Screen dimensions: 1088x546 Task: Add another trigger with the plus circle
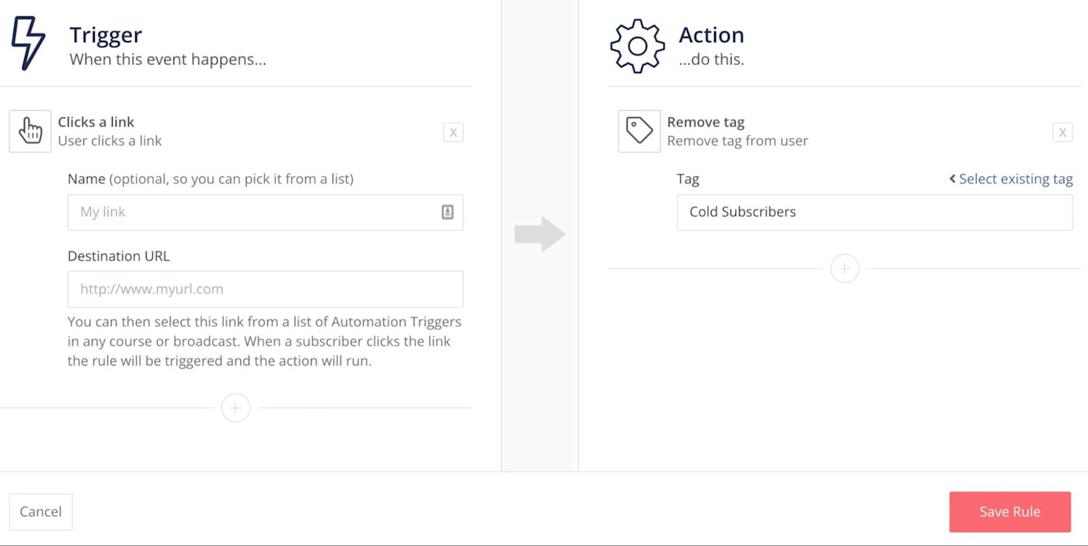[x=235, y=408]
